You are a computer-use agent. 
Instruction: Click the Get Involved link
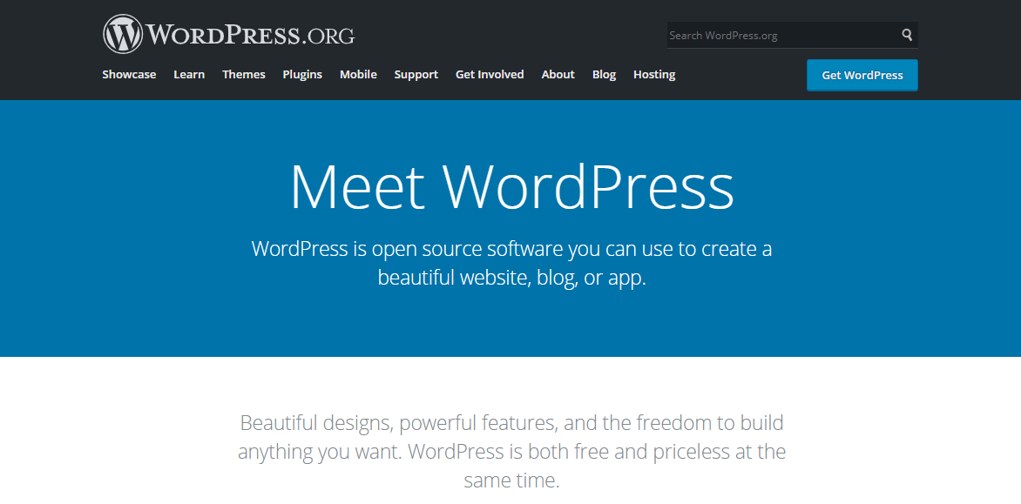coord(490,74)
